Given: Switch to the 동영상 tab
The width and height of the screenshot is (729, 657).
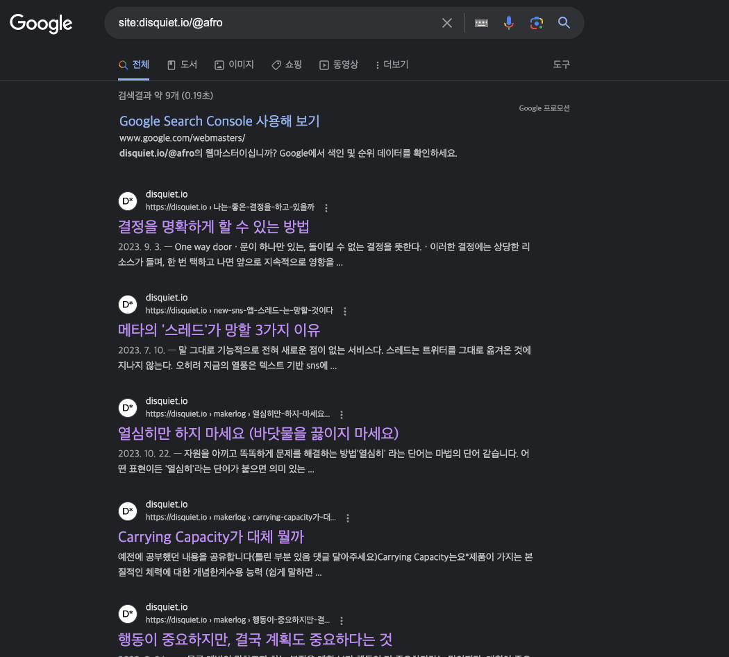Looking at the screenshot, I should (x=339, y=65).
